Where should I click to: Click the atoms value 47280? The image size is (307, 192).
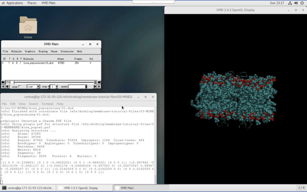pos(61,63)
